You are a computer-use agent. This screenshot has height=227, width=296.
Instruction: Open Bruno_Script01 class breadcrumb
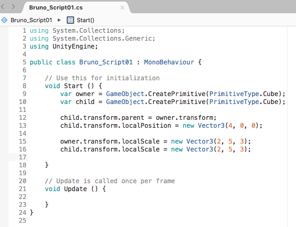pos(31,20)
